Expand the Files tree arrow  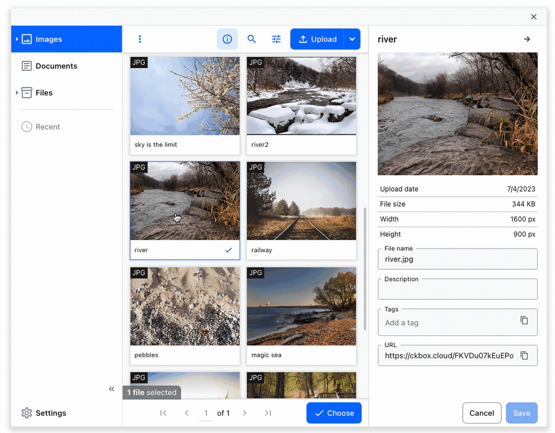(17, 93)
